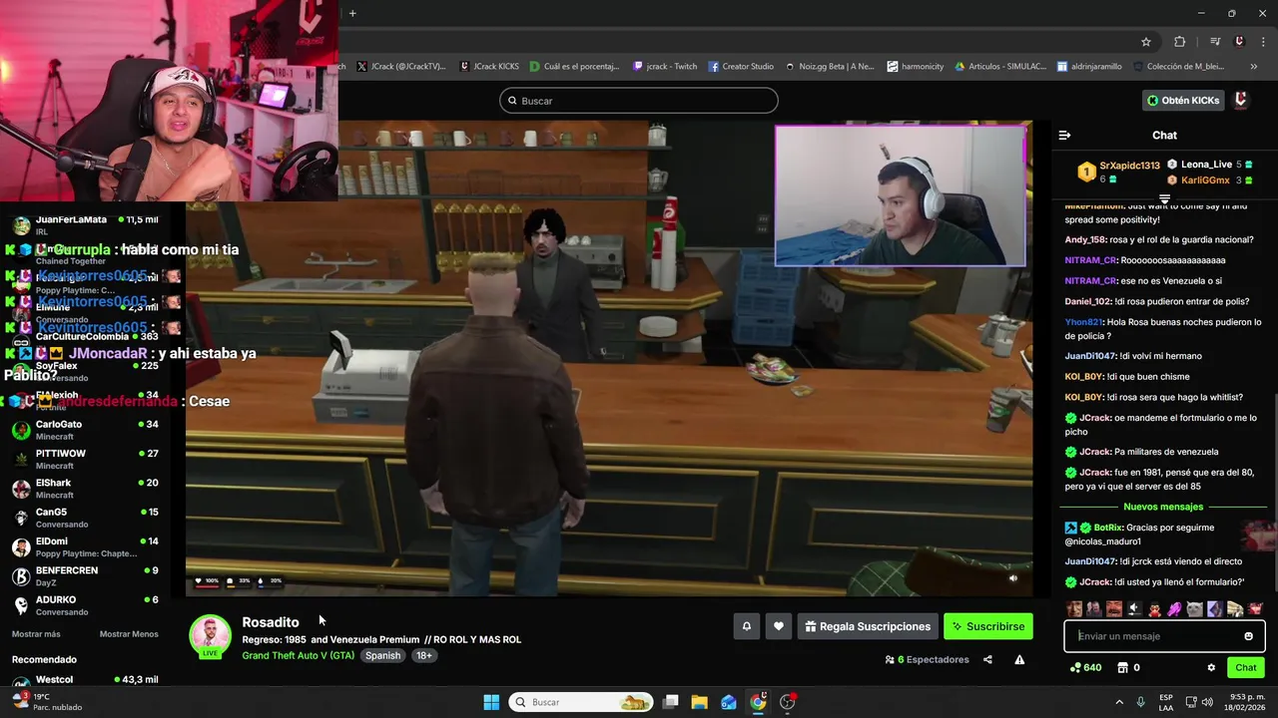
Task: Open Chrome three-dot menu
Action: pyautogui.click(x=1263, y=42)
